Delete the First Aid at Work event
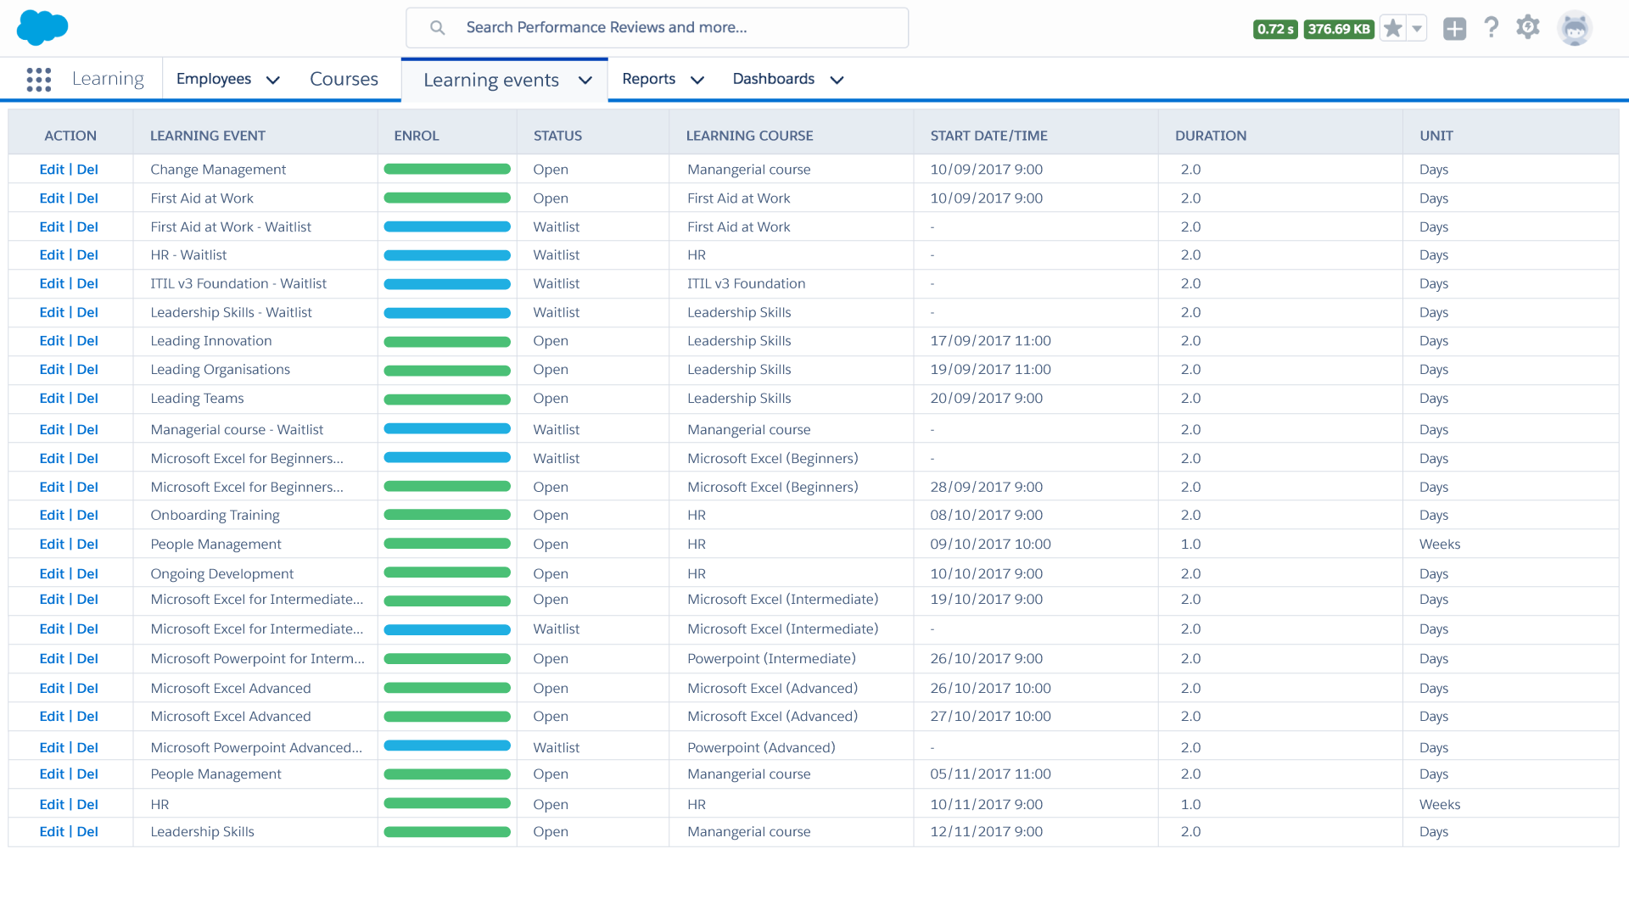The image size is (1629, 916). 88,198
